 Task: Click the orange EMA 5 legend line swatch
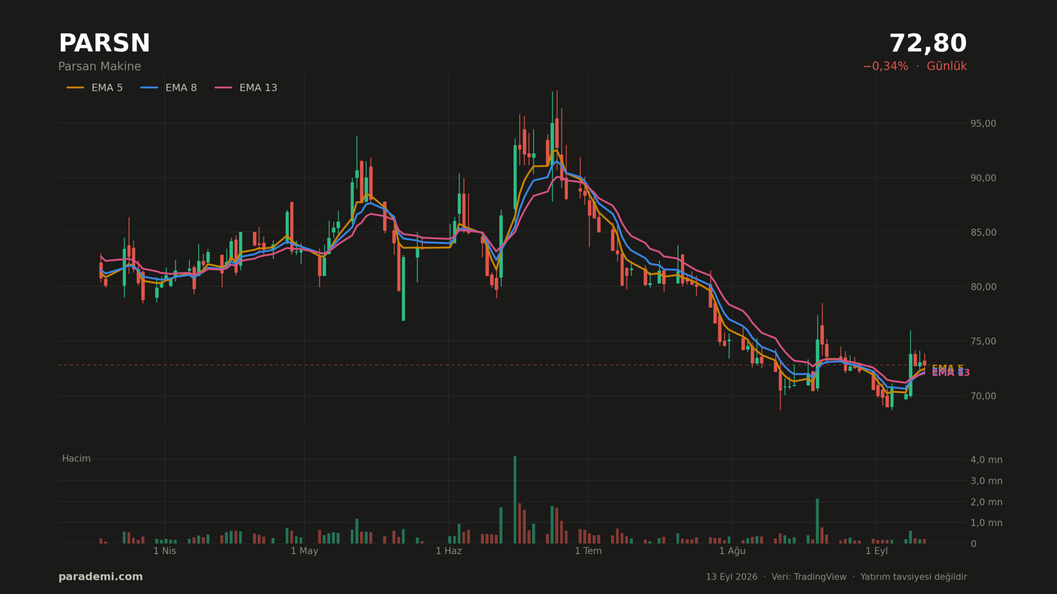(x=75, y=88)
